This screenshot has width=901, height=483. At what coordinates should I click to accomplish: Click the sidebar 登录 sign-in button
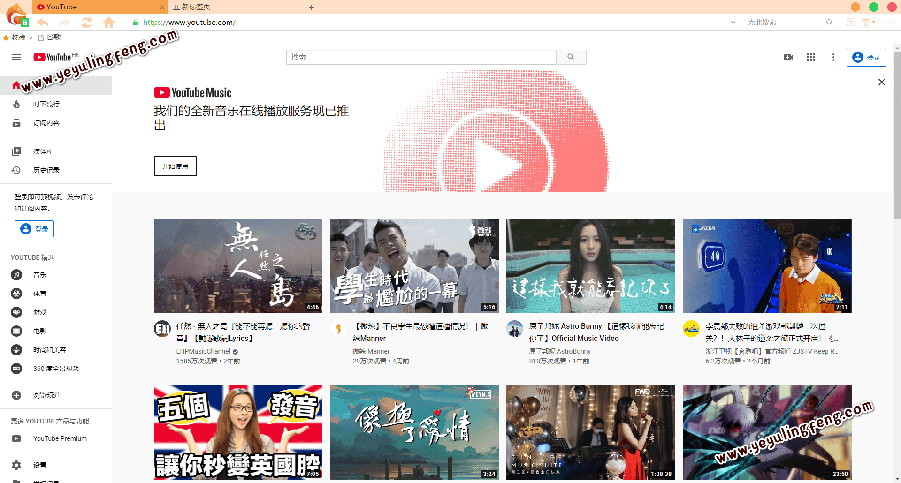click(34, 229)
